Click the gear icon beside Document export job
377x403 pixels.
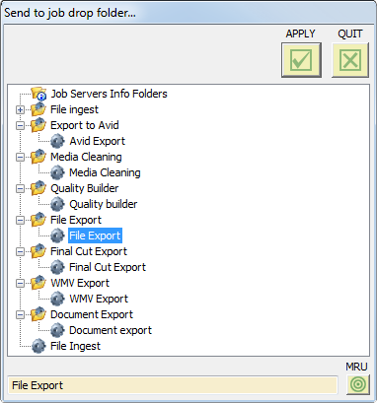pyautogui.click(x=57, y=330)
